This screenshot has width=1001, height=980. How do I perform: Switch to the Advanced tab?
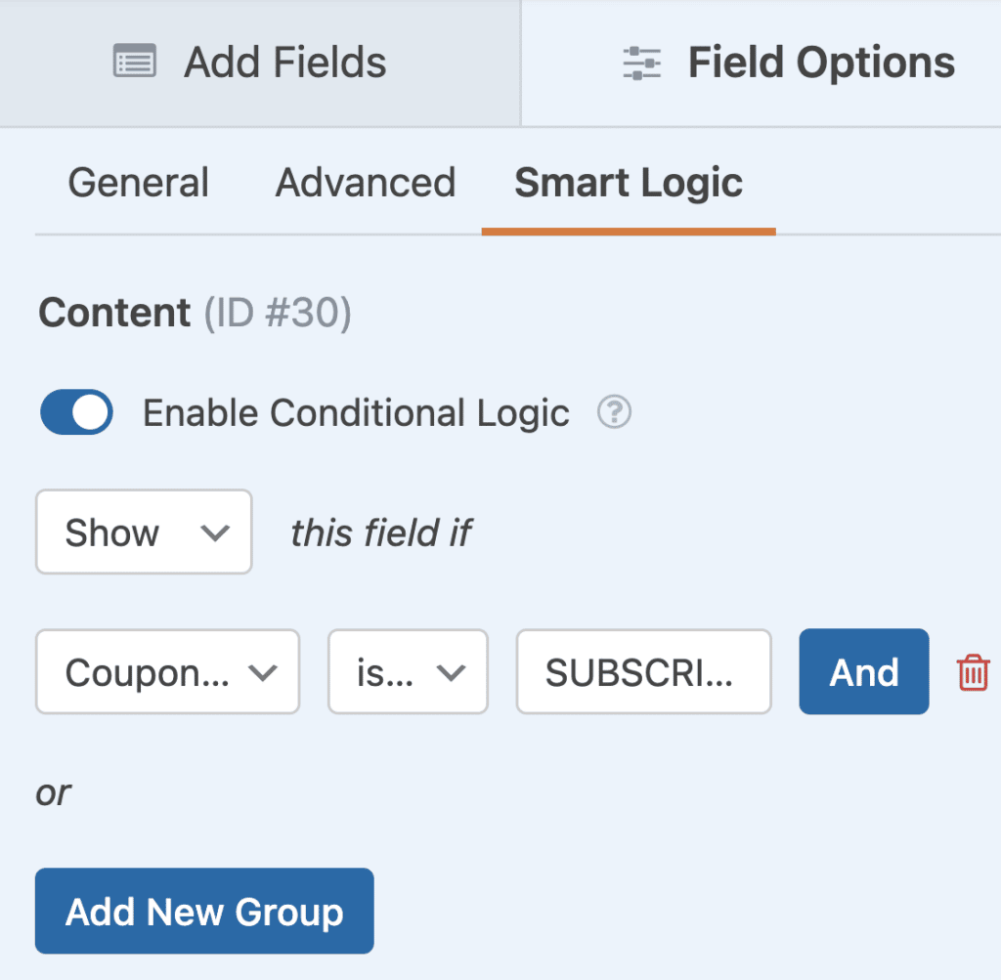tap(366, 182)
